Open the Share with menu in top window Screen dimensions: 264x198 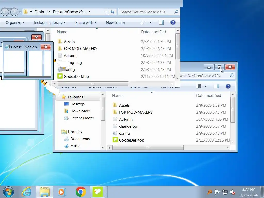click(x=86, y=23)
